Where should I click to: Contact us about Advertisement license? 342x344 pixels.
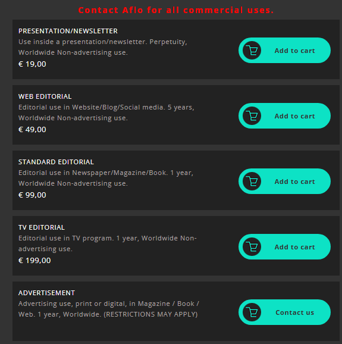tap(284, 312)
